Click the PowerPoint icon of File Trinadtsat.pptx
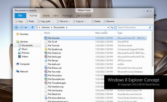The image size is (167, 102). pyautogui.click(x=46, y=83)
